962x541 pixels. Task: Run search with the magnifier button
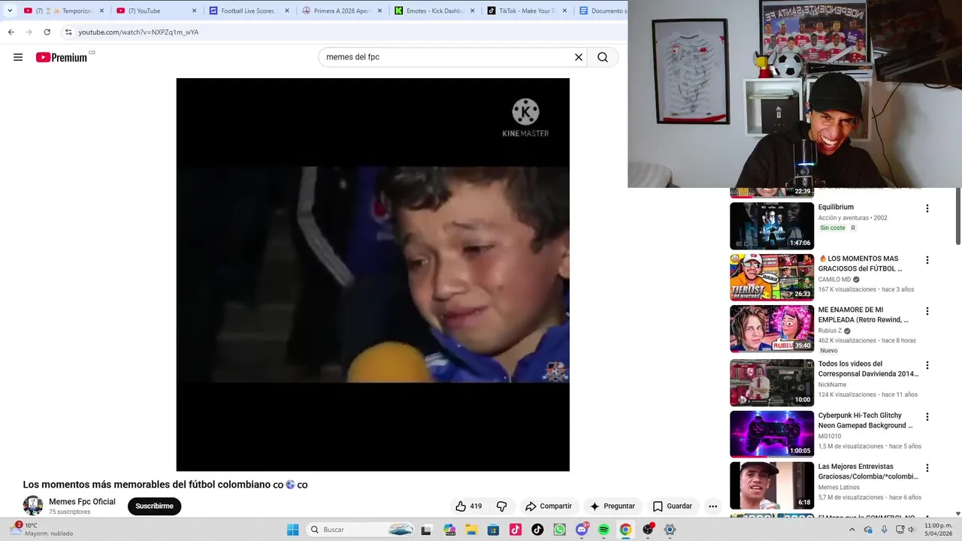[x=603, y=57]
